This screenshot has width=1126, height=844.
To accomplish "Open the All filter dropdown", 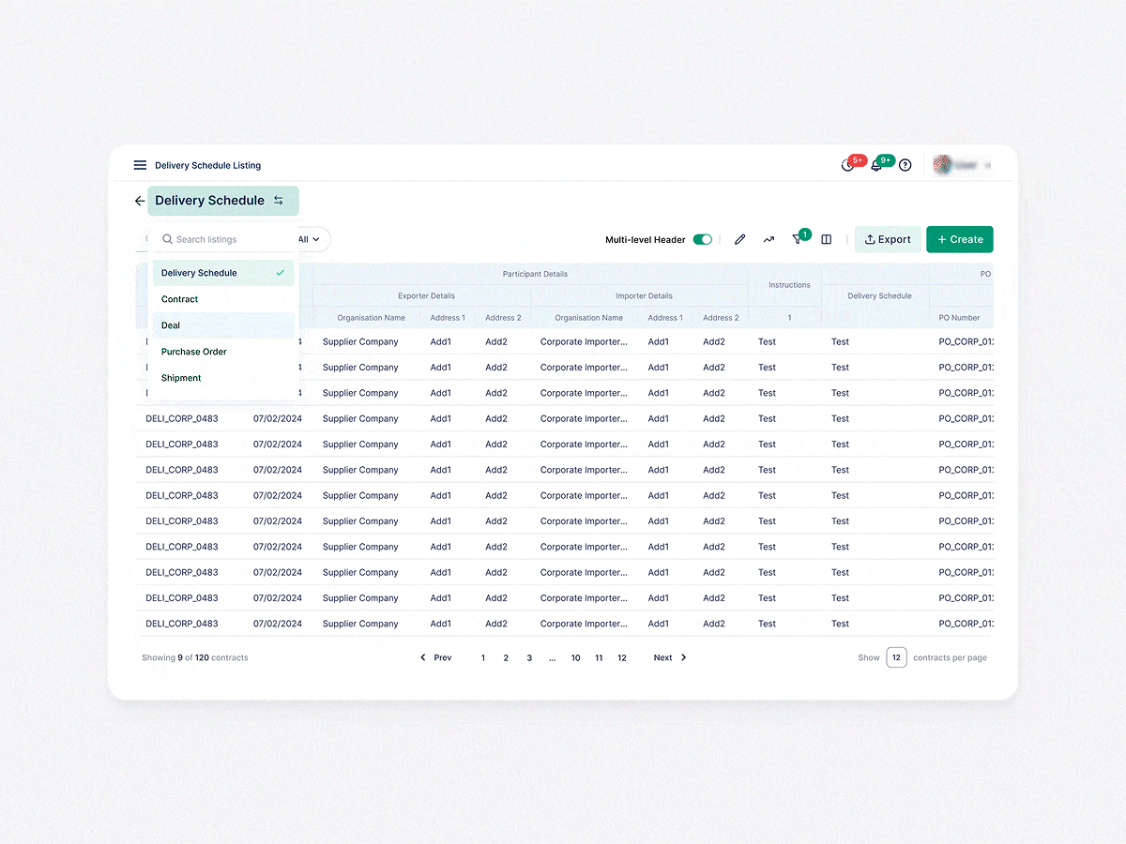I will [x=310, y=239].
